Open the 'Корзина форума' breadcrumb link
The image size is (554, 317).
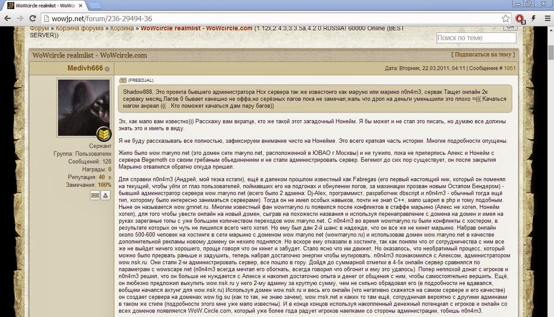[x=80, y=29]
